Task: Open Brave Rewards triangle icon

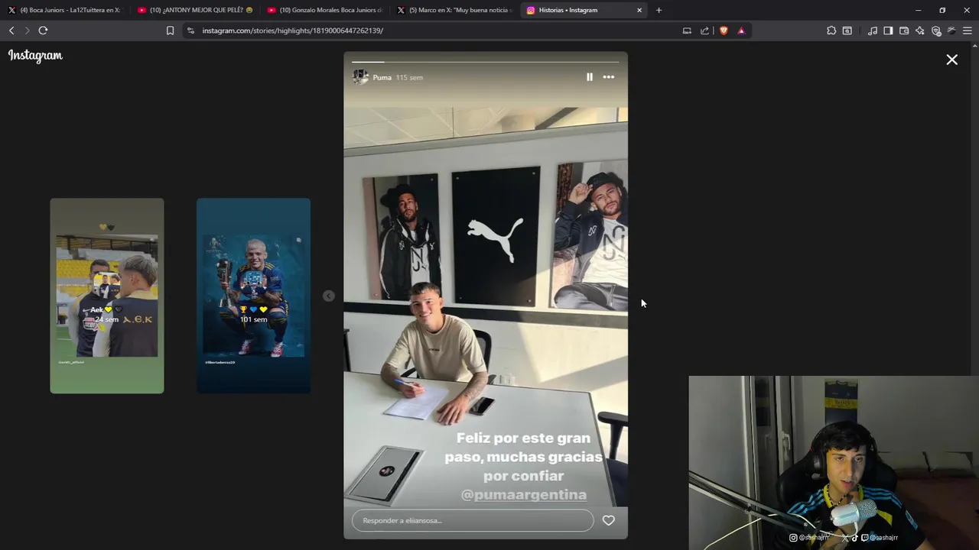Action: 741,31
